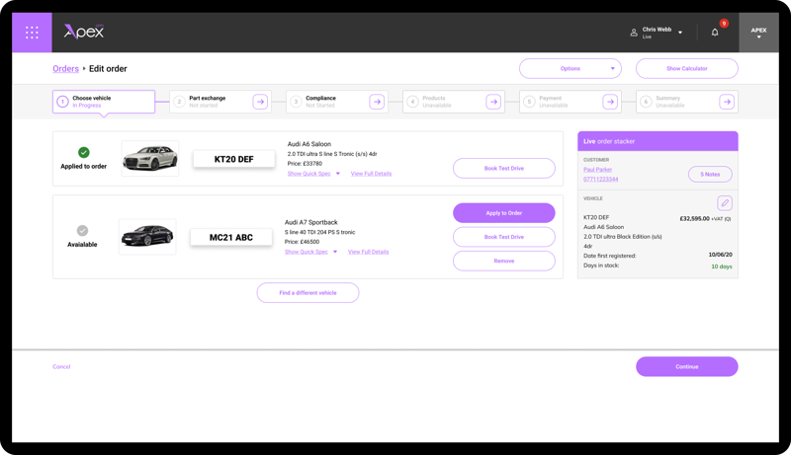Go to Compliance step arrow
791x455 pixels.
coord(377,102)
